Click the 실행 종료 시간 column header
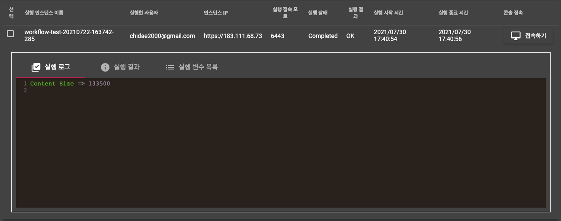The height and width of the screenshot is (221, 561). [453, 13]
